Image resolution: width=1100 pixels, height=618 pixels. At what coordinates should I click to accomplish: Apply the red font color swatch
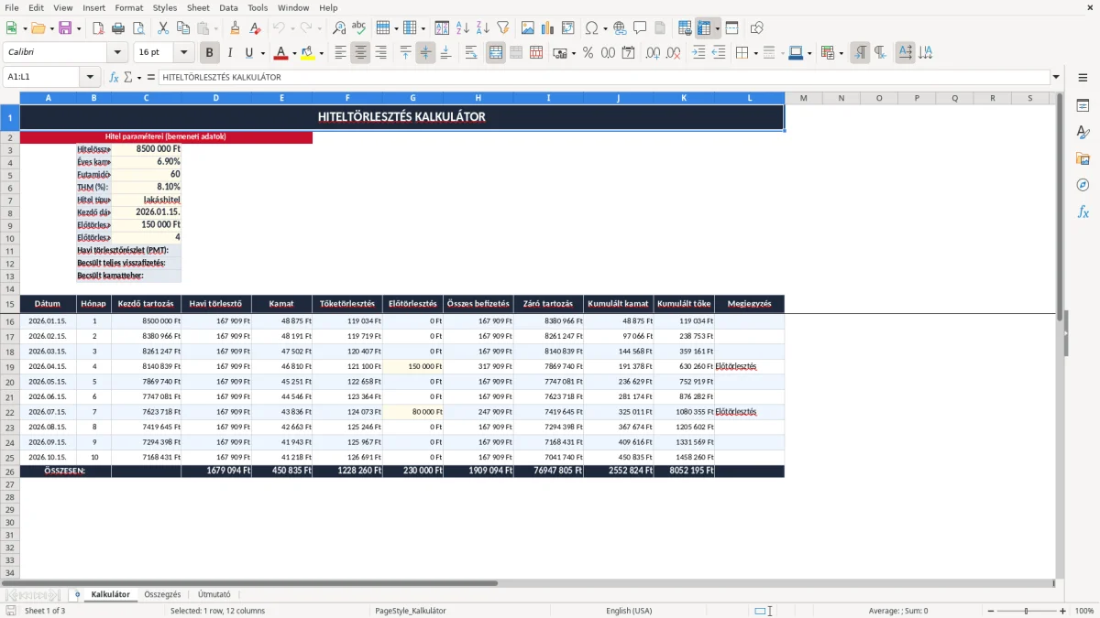(x=281, y=53)
